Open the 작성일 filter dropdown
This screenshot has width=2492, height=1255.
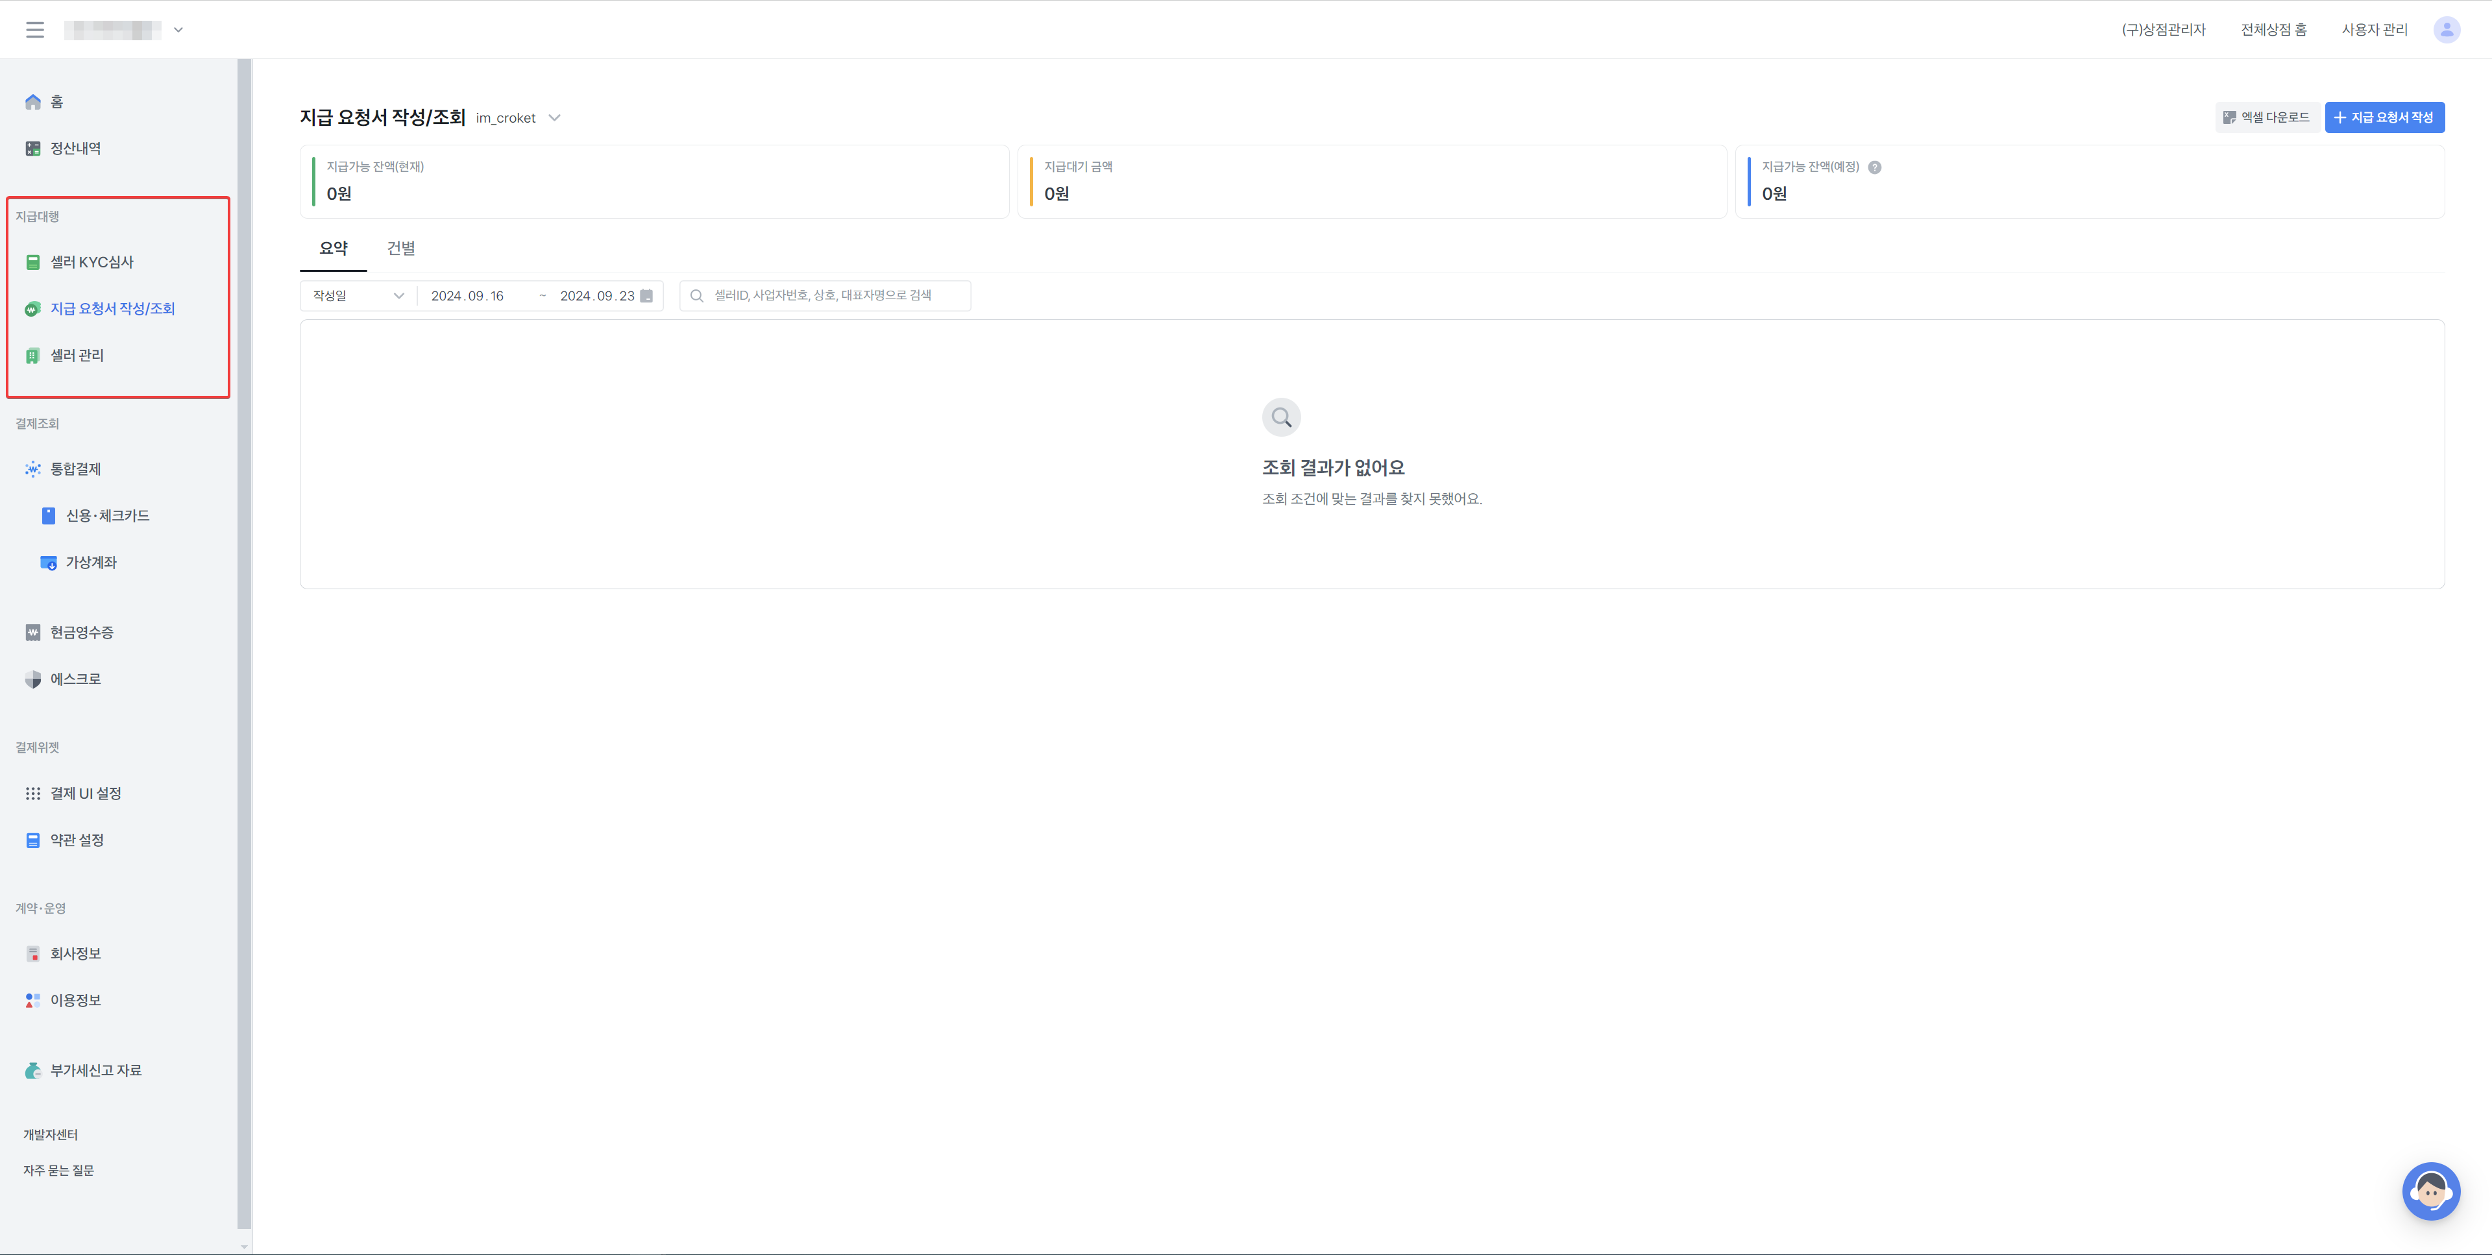tap(358, 296)
